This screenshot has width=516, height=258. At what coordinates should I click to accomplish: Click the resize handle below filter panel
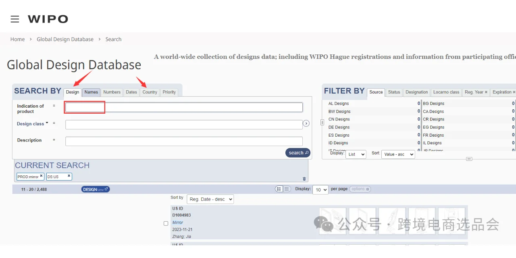point(469,159)
